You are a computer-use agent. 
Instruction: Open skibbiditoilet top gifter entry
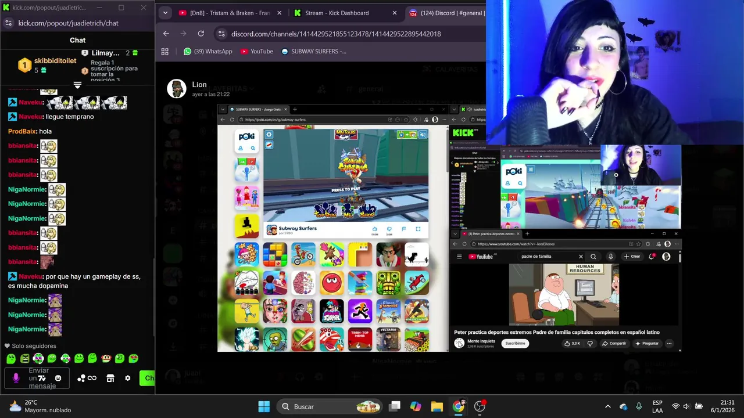point(46,65)
